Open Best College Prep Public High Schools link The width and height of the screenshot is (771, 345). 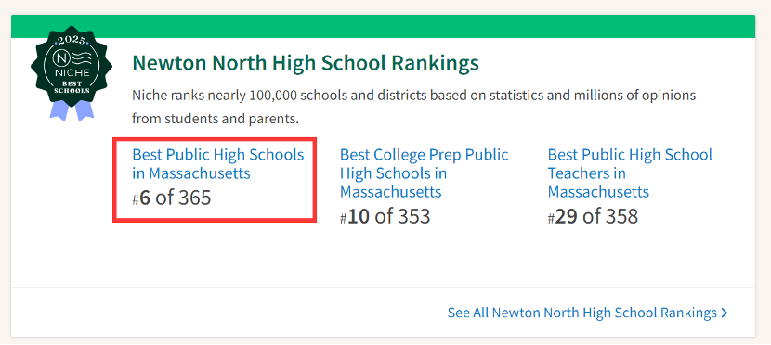coord(425,172)
